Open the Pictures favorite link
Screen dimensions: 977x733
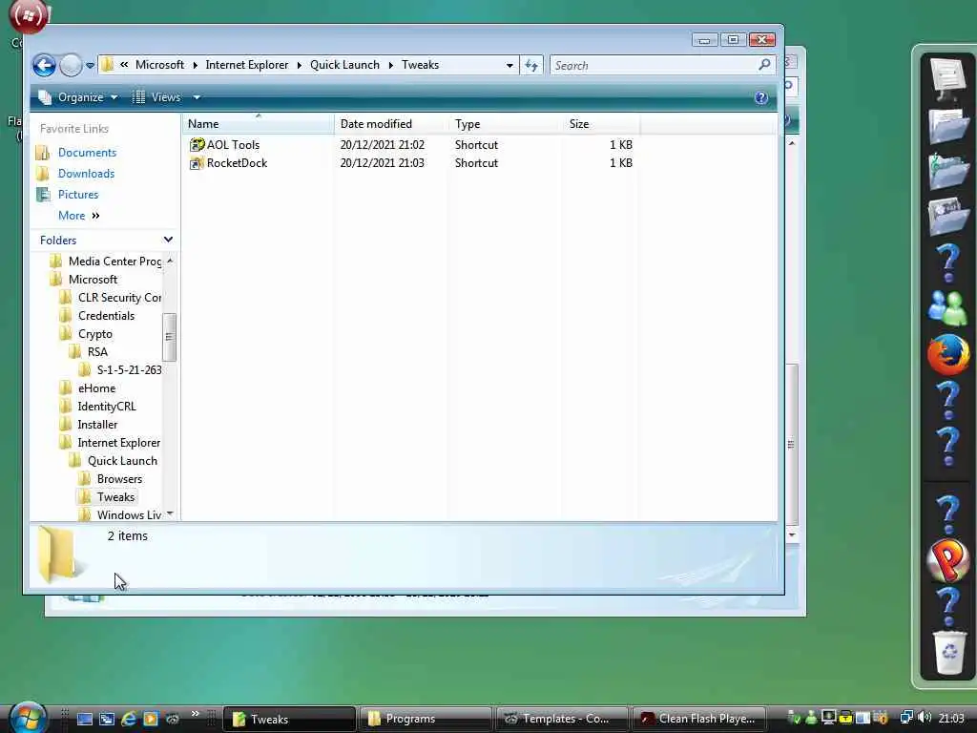(x=78, y=195)
